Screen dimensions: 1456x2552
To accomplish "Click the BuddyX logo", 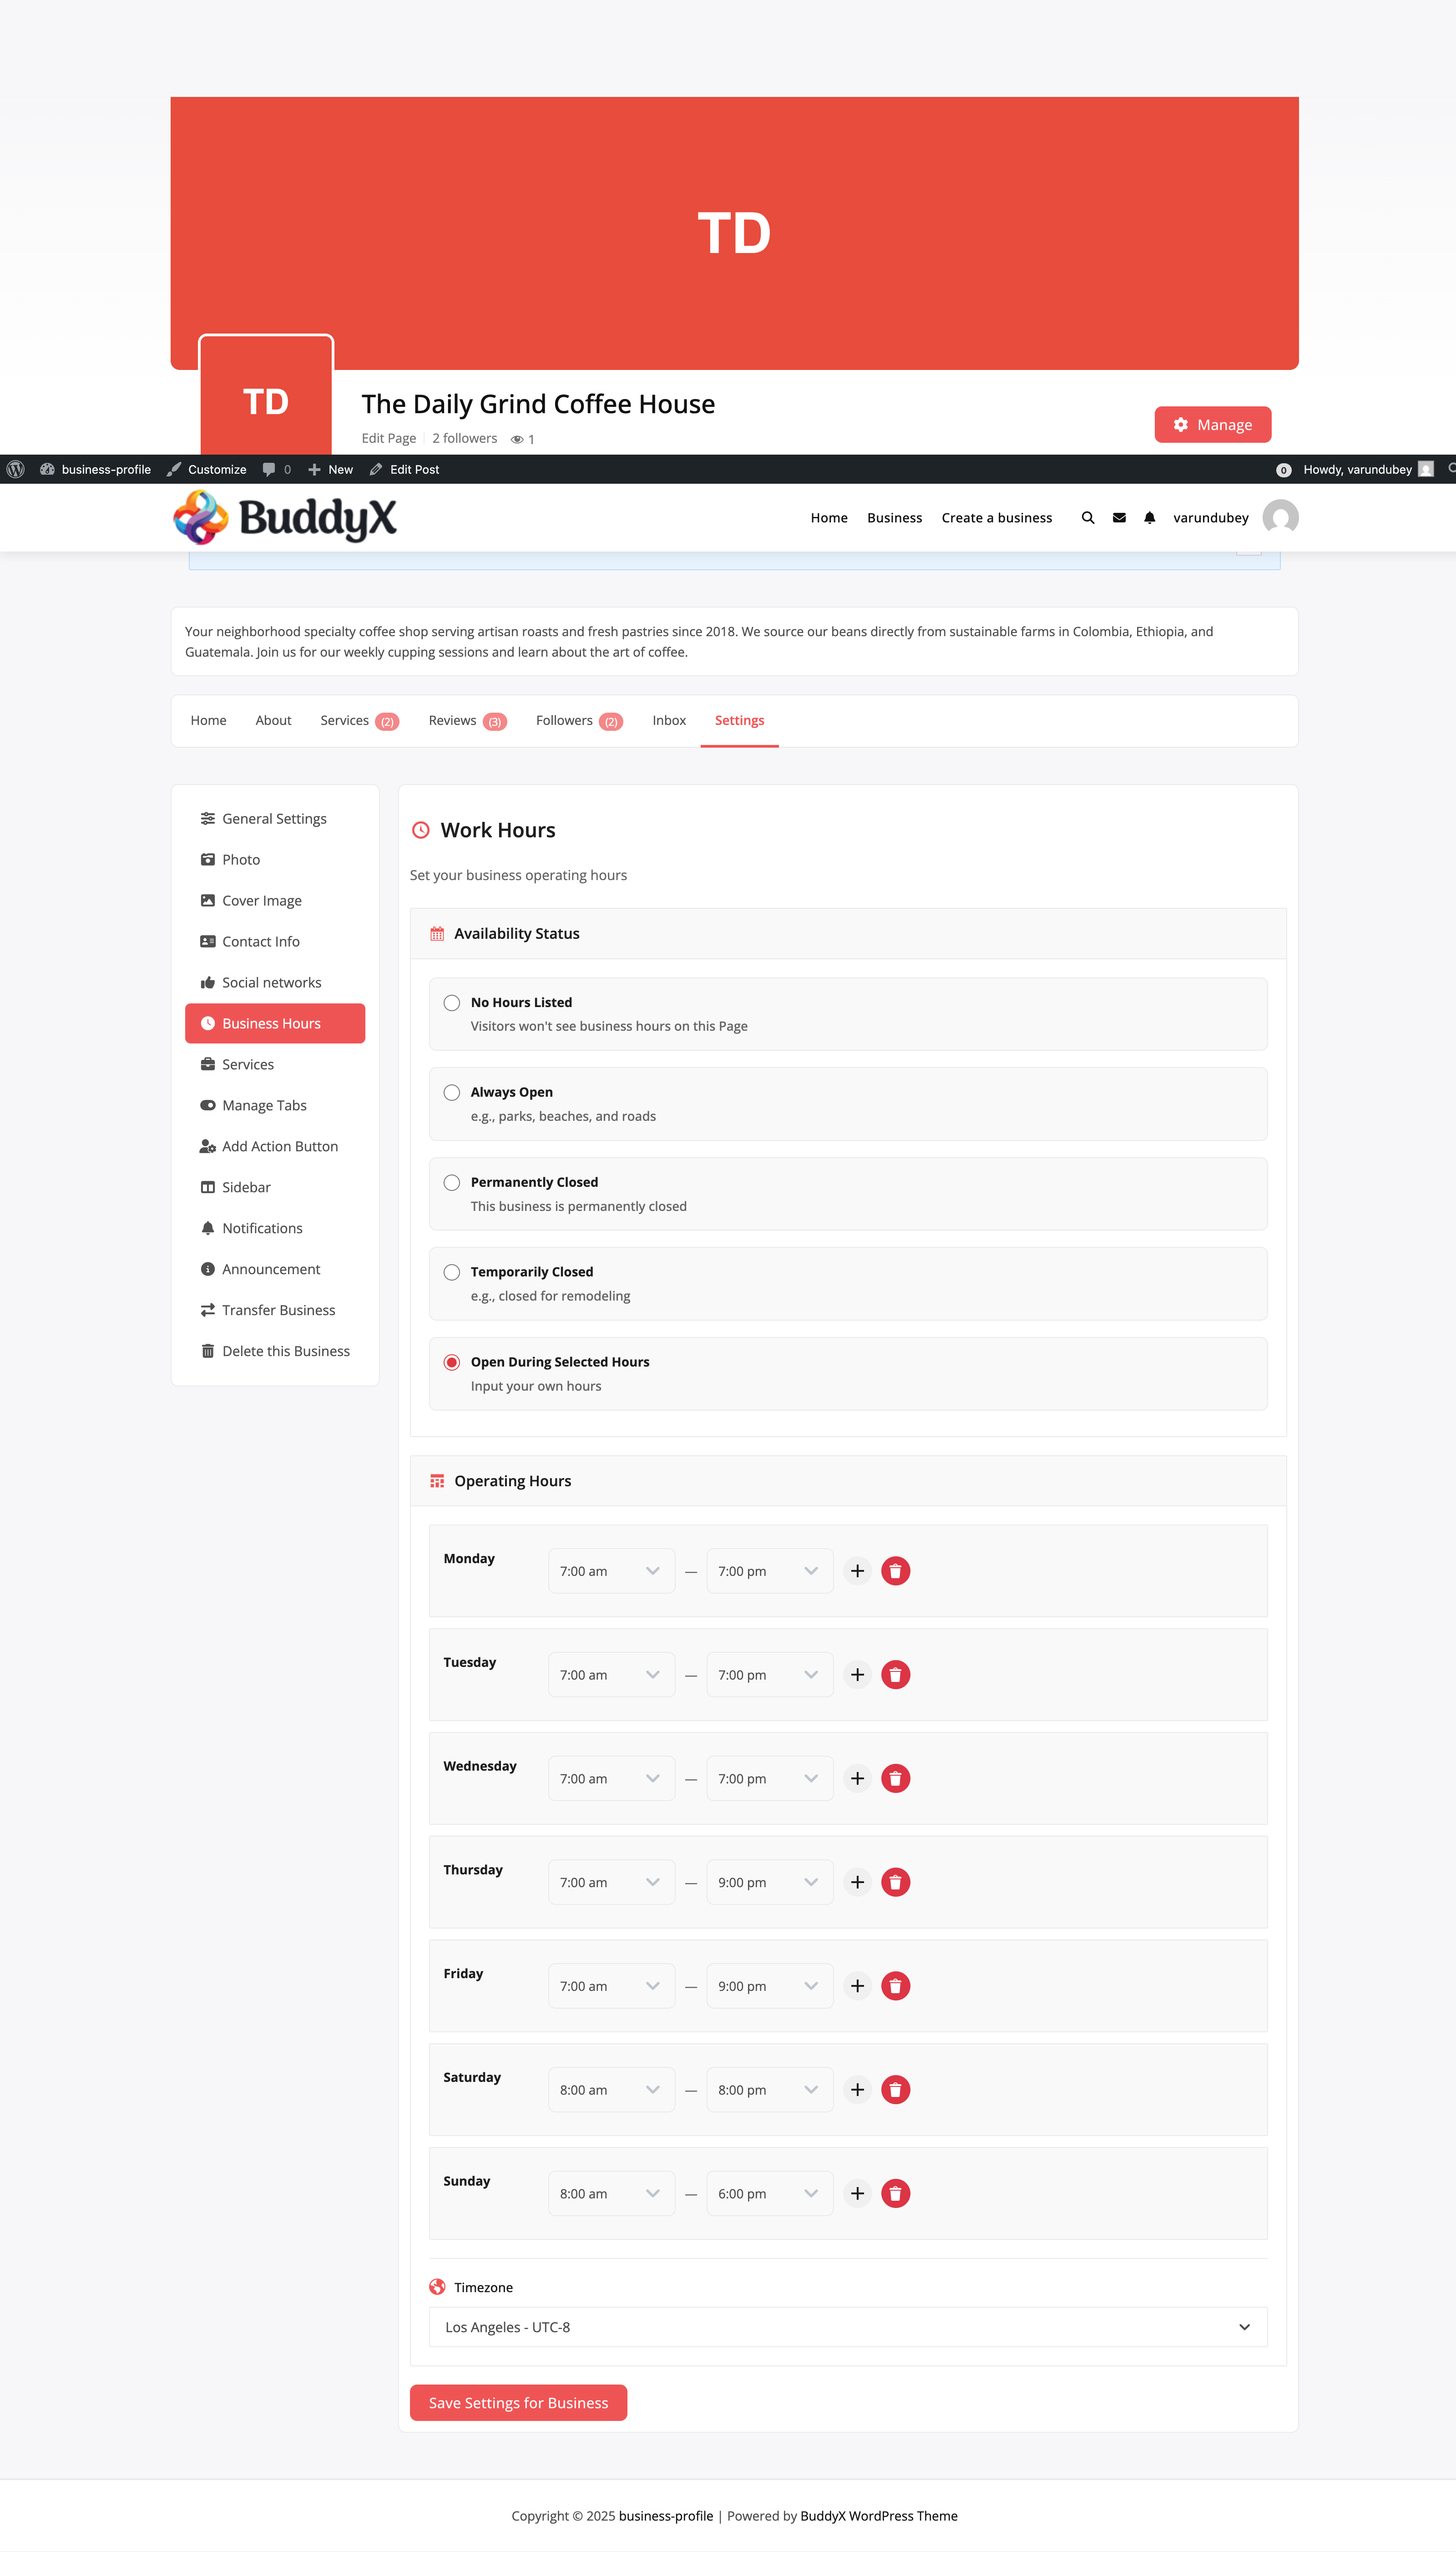I will [x=285, y=517].
